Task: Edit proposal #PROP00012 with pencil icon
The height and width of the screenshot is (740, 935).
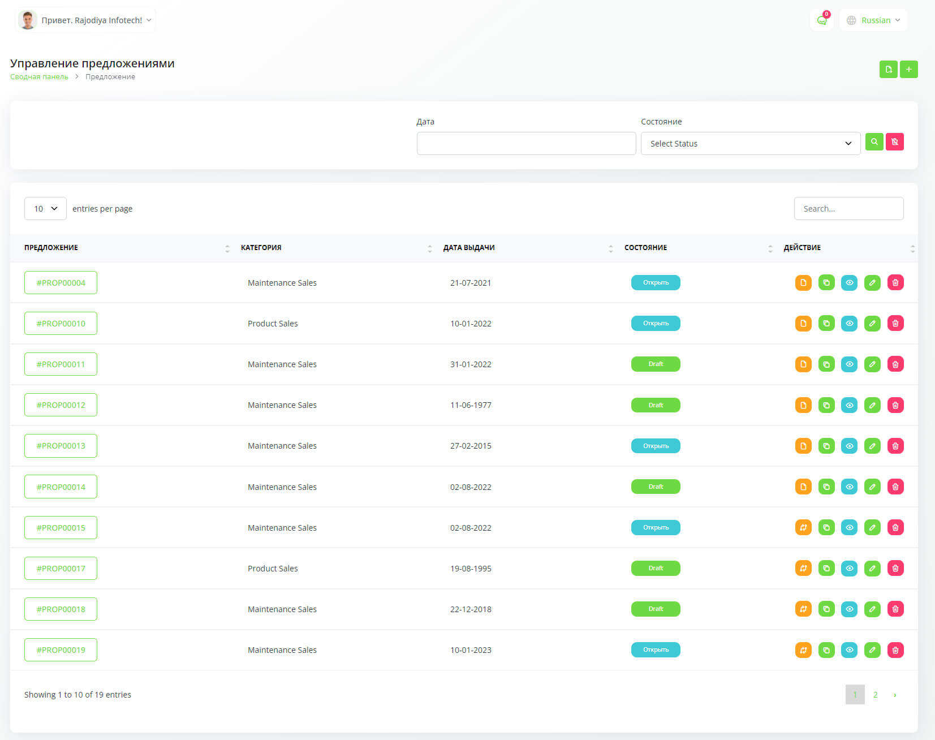Action: pyautogui.click(x=872, y=405)
